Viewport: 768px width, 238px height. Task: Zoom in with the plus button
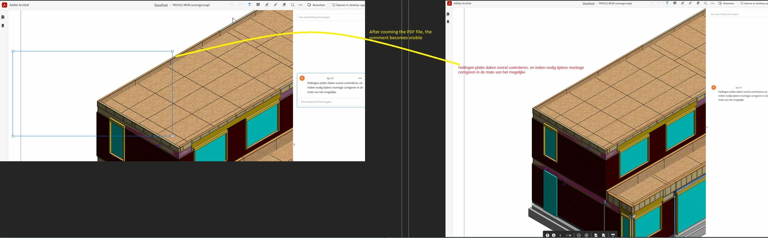[587, 235]
